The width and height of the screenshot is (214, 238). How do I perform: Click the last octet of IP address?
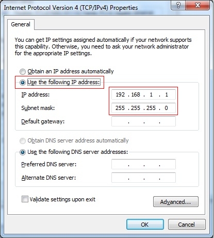[x=167, y=94]
